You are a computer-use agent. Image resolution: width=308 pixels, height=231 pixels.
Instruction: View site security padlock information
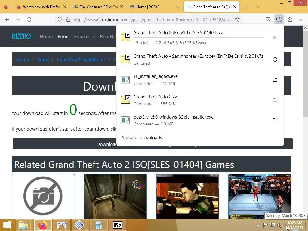tap(68, 19)
